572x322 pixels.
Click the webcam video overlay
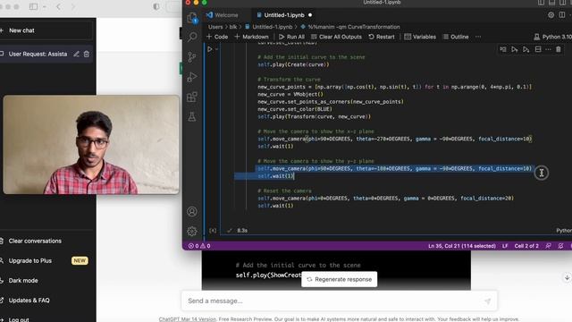click(x=91, y=145)
